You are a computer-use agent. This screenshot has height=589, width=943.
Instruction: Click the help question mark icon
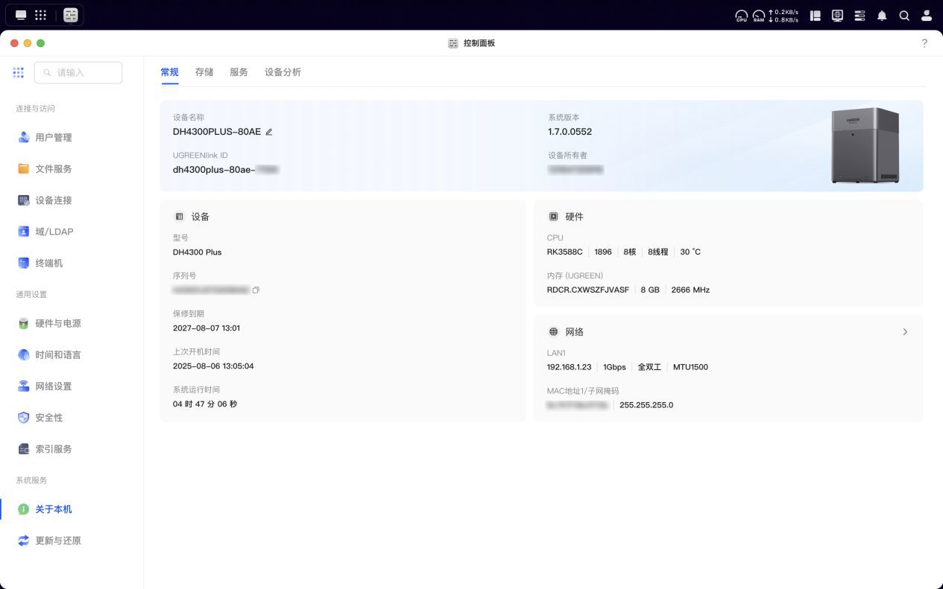[x=924, y=43]
